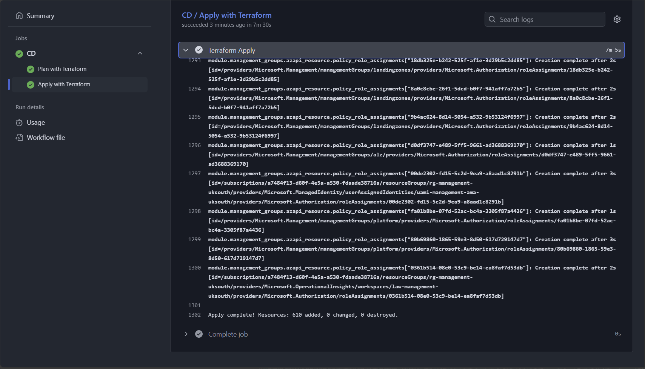Screen dimensions: 645x369
Task: Open the log settings gear icon
Action: click(617, 19)
